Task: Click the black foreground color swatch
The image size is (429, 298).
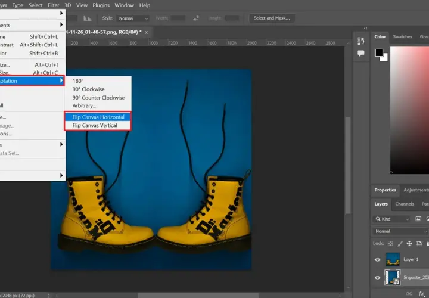Action: coord(379,52)
